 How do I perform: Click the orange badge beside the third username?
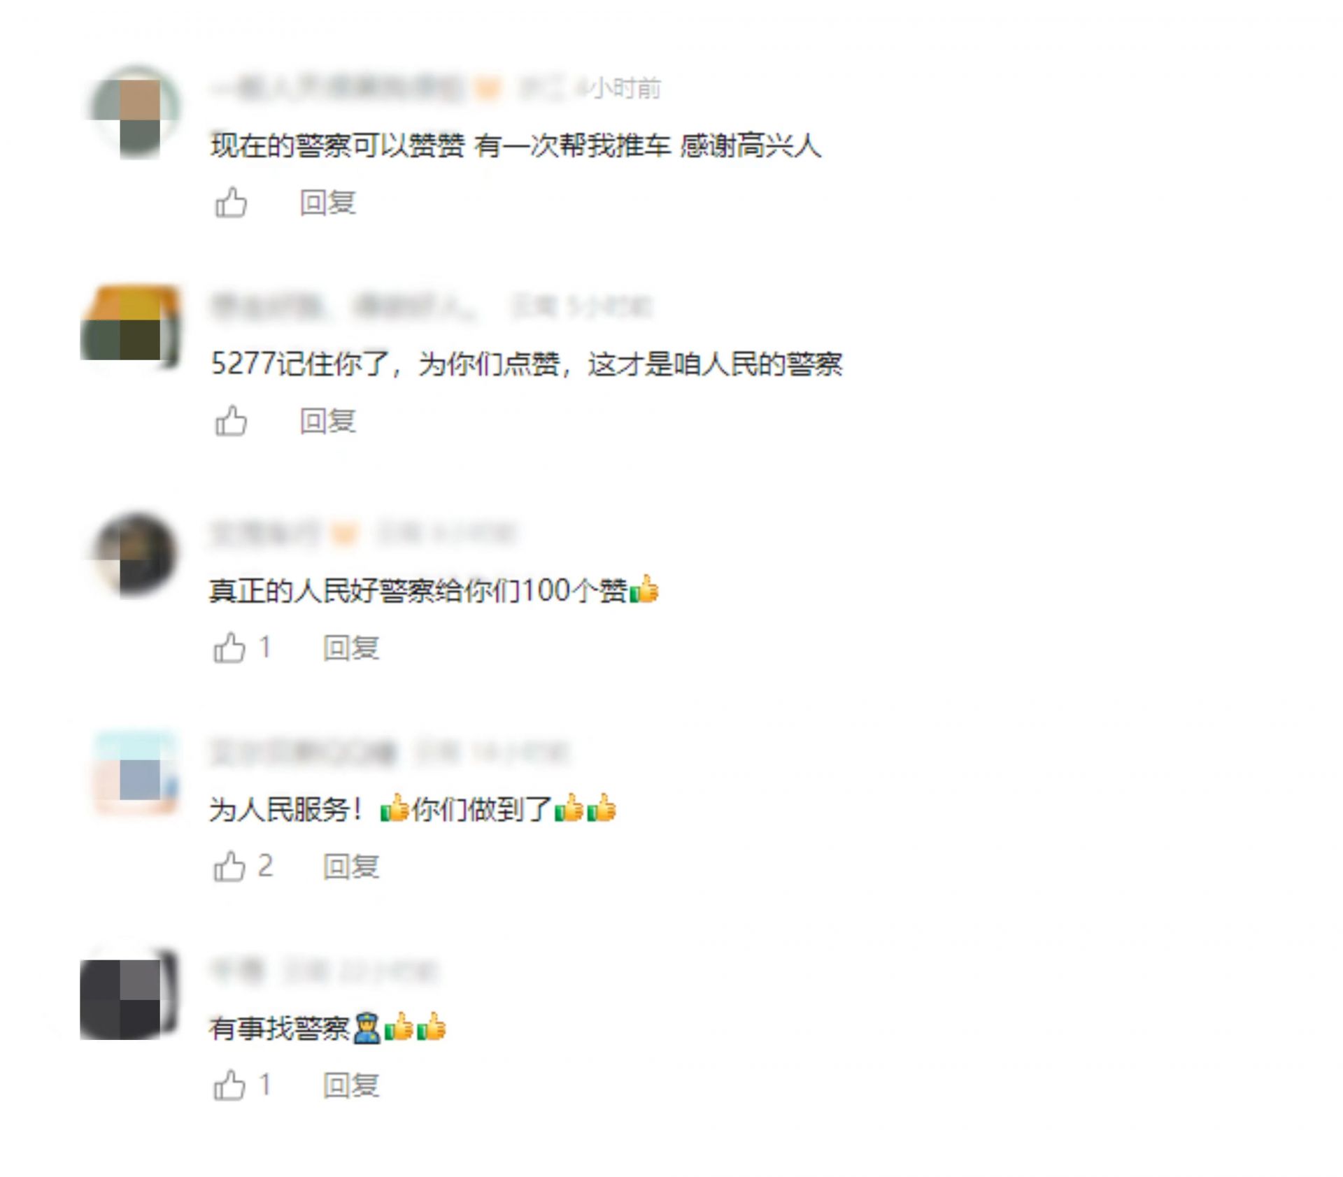pos(343,534)
